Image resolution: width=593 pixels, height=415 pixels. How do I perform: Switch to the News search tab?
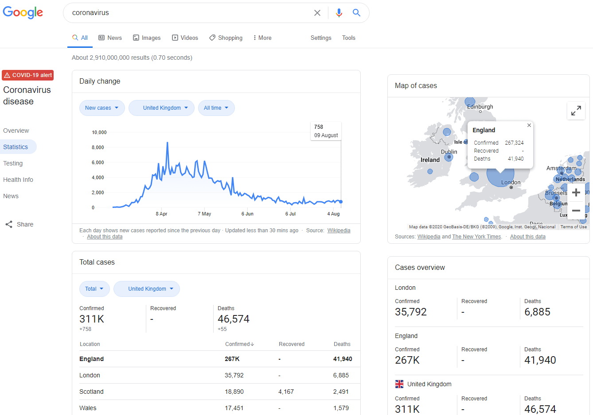coord(110,38)
